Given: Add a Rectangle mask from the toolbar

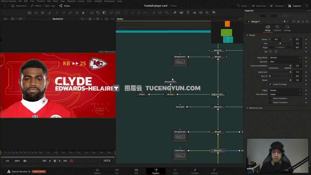Looking at the screenshot, I should pyautogui.click(x=126, y=13).
